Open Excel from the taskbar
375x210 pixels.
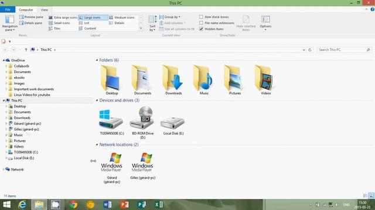click(159, 205)
